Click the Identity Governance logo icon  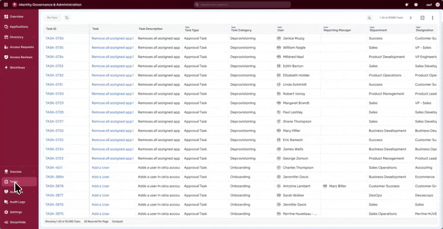tap(15, 4)
